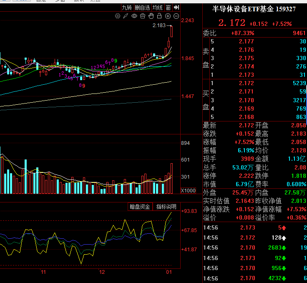
Task: Click the 11 month marker on time axis
Action: (43, 272)
